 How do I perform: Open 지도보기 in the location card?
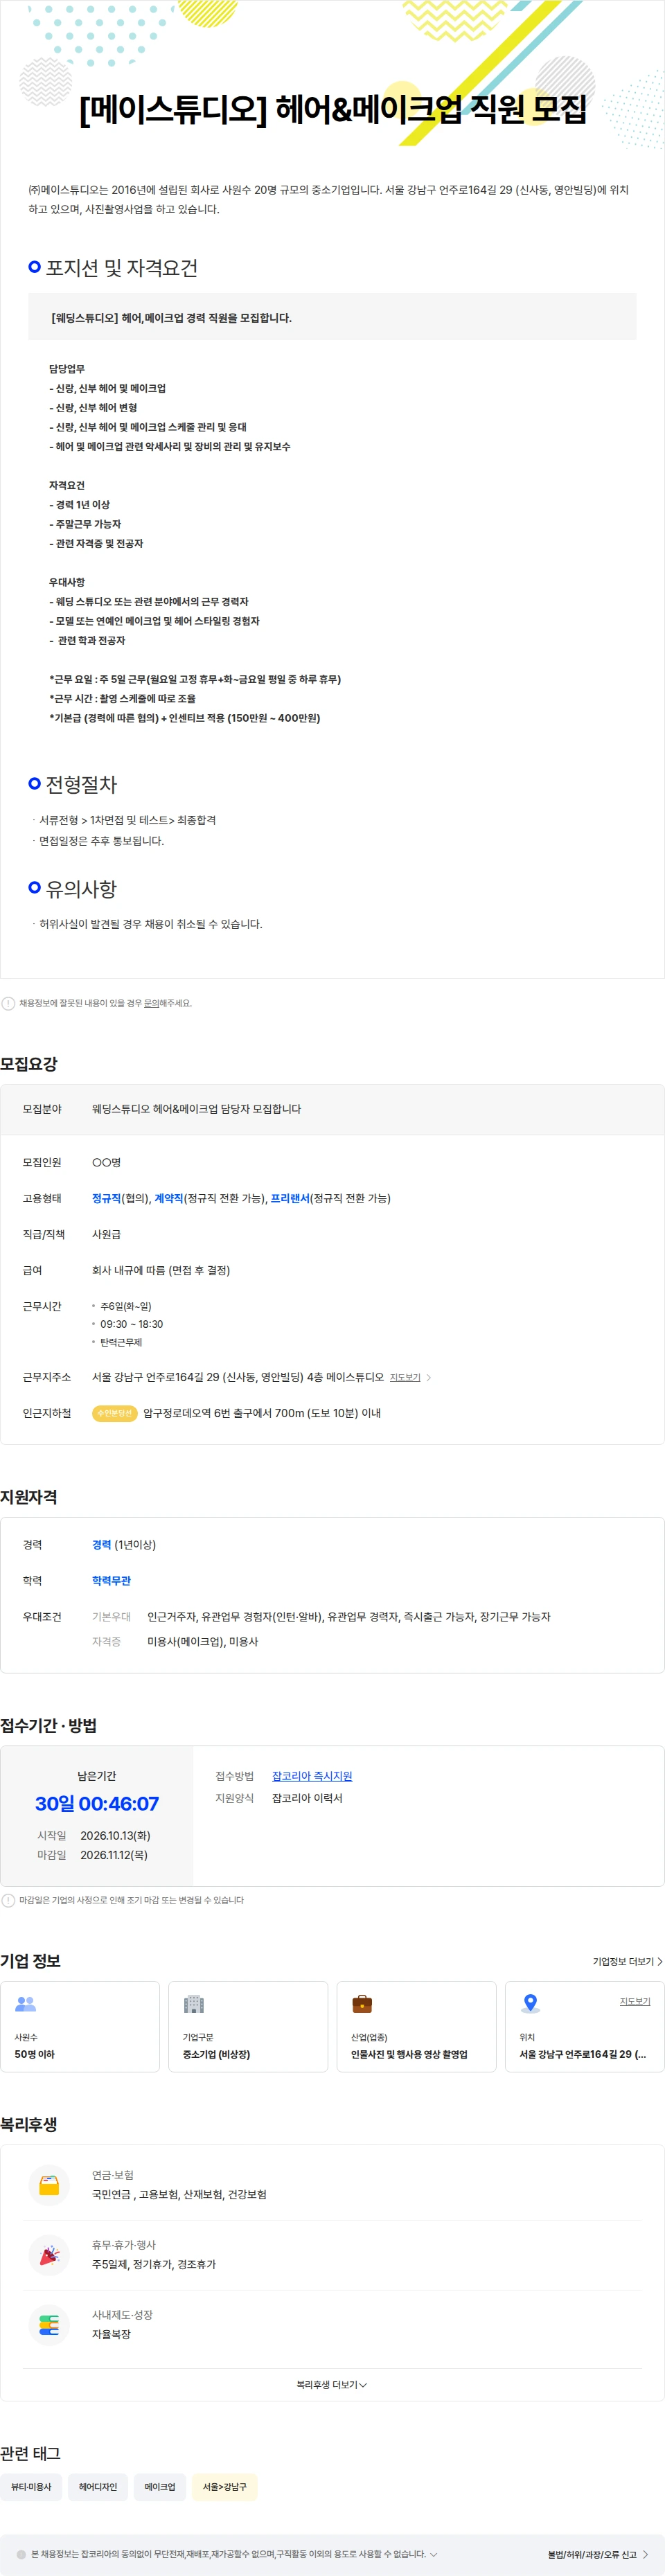coord(634,2001)
